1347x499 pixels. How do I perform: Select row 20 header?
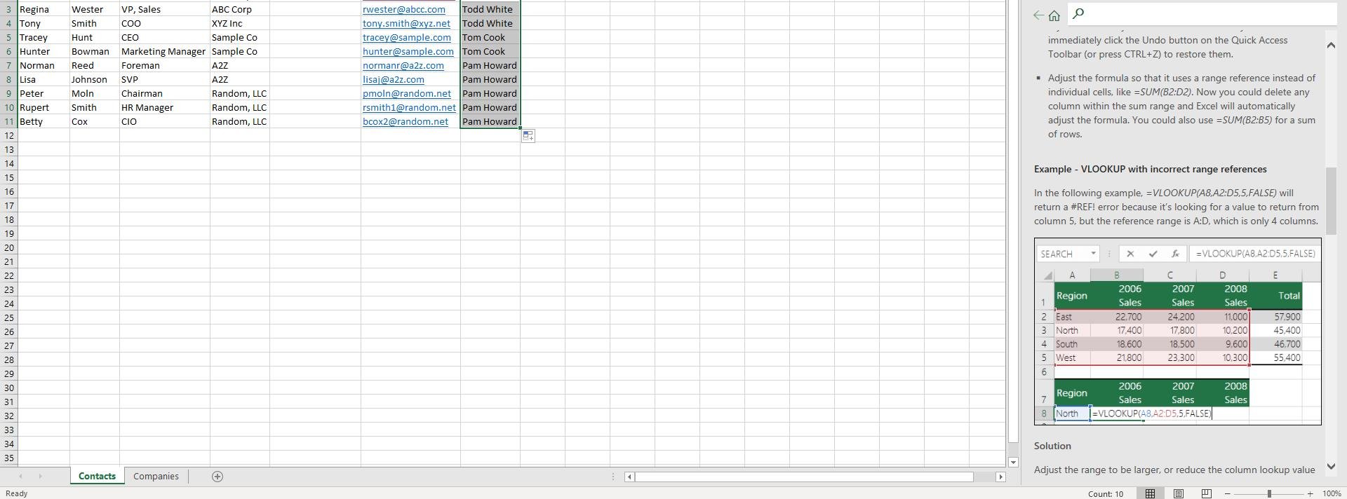(x=9, y=247)
